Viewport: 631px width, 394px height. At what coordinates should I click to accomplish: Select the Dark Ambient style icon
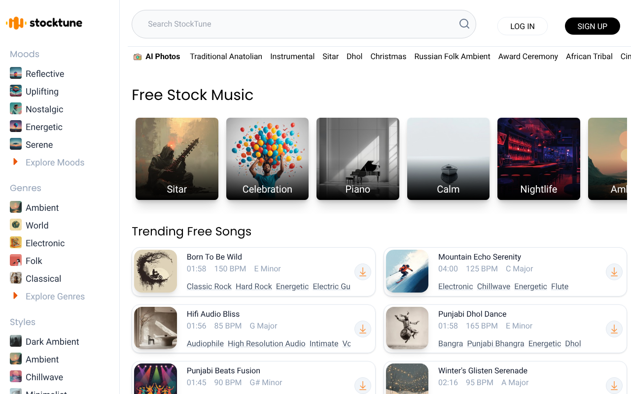[15, 341]
